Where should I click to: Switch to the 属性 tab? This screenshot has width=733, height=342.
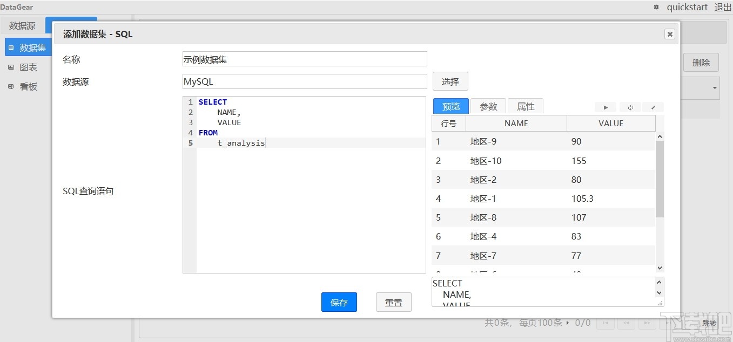524,106
